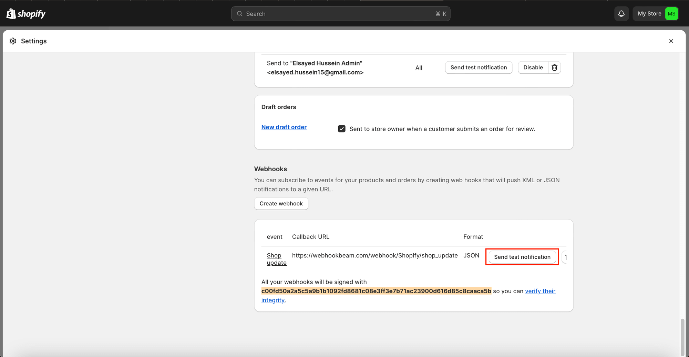Screen dimensions: 689x357
Task: Click the Create webhook button
Action: tap(281, 204)
